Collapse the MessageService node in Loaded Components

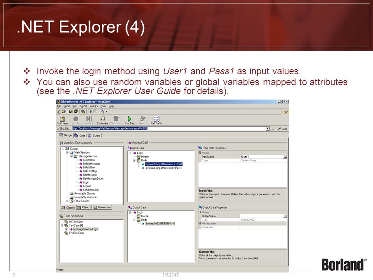(x=71, y=156)
